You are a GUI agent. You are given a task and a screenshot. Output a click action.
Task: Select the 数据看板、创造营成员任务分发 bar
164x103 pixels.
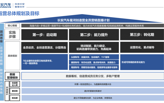tap(93, 76)
